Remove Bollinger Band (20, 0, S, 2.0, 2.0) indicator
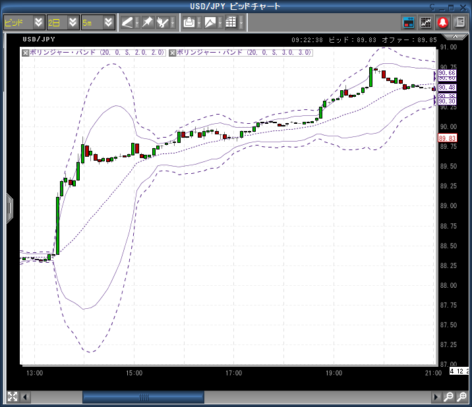Viewport: 472px width, 407px height. (x=25, y=53)
